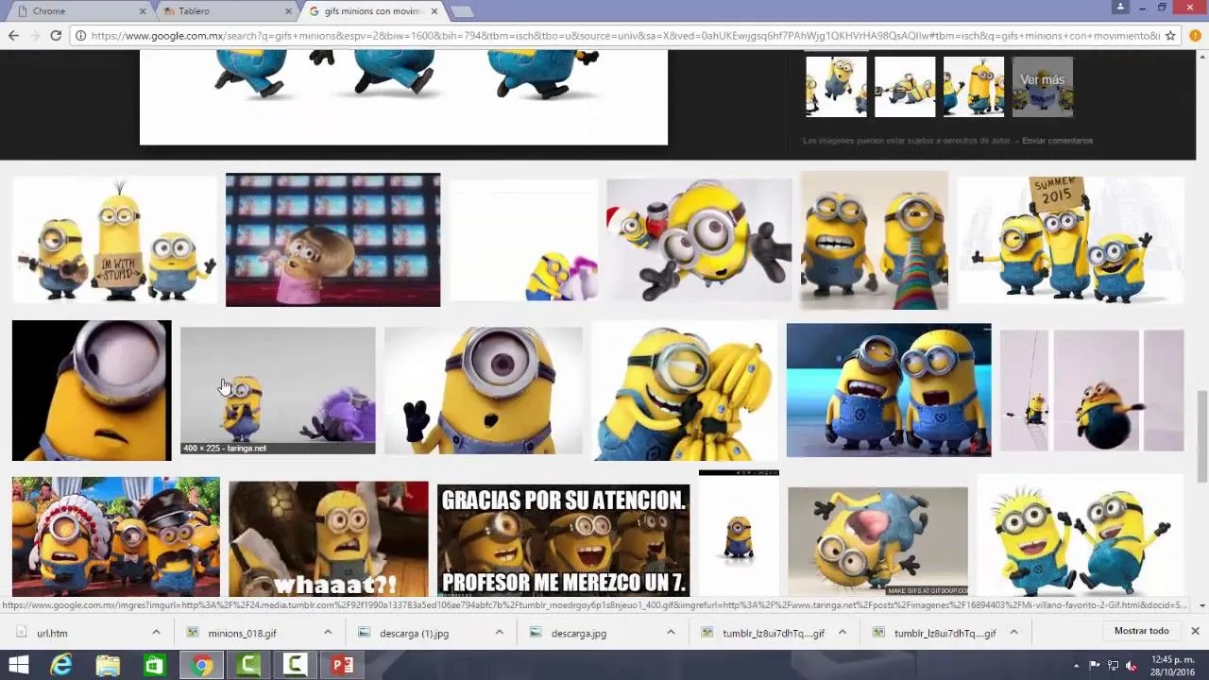Open the waving one-eyed minion image
This screenshot has height=680, width=1209.
484,391
